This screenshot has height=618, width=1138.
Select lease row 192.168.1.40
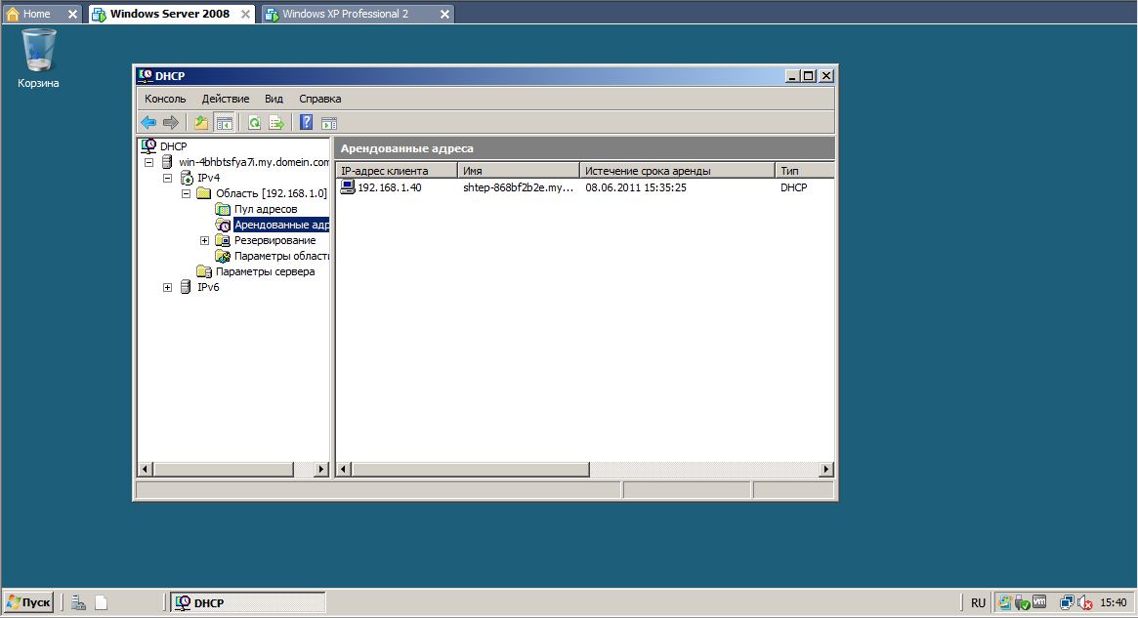pos(586,187)
